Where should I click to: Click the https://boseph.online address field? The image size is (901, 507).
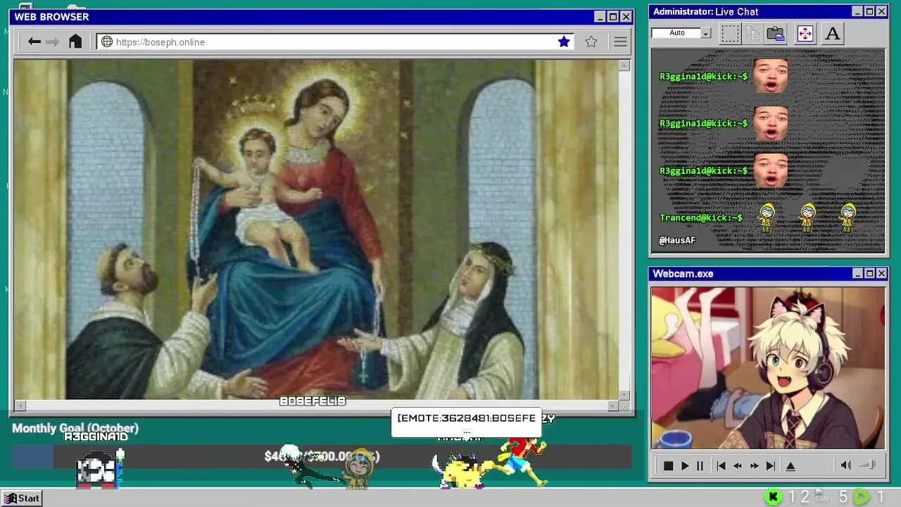334,42
